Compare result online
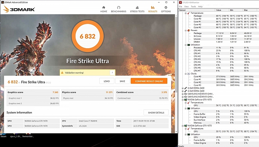 [149, 81]
